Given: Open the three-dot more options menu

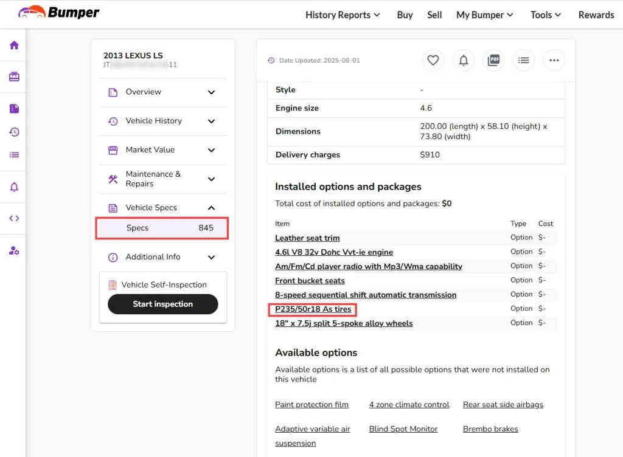Looking at the screenshot, I should (554, 60).
